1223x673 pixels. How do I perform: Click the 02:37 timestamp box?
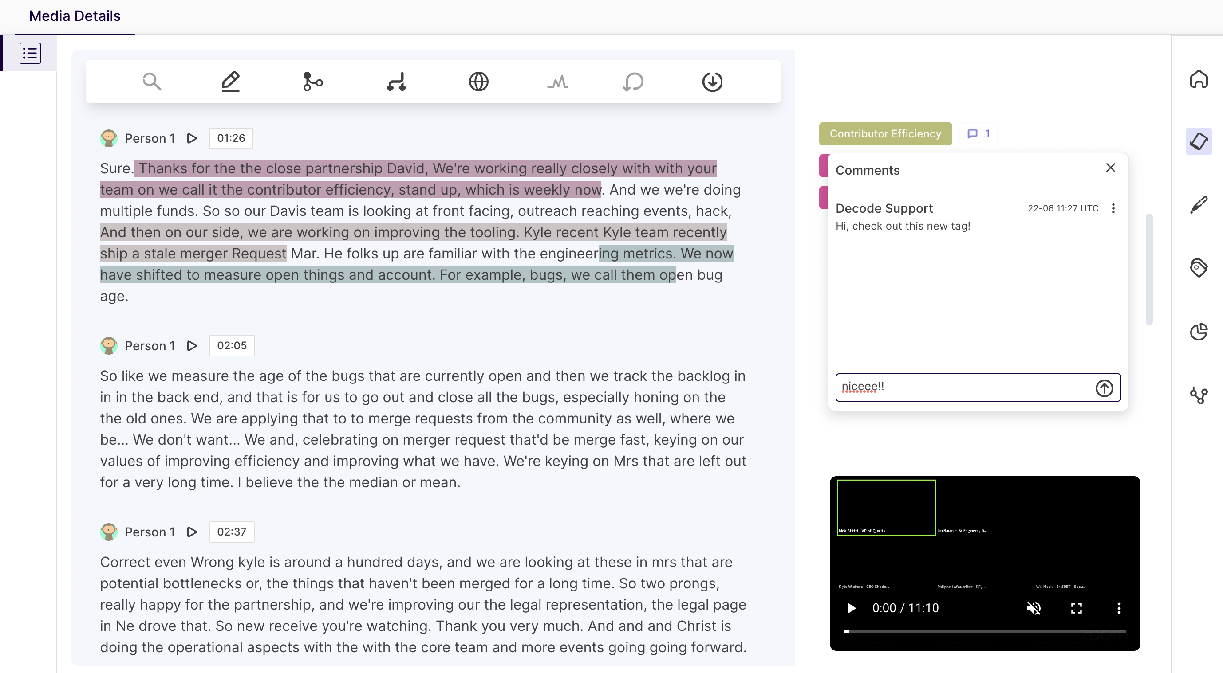tap(232, 531)
